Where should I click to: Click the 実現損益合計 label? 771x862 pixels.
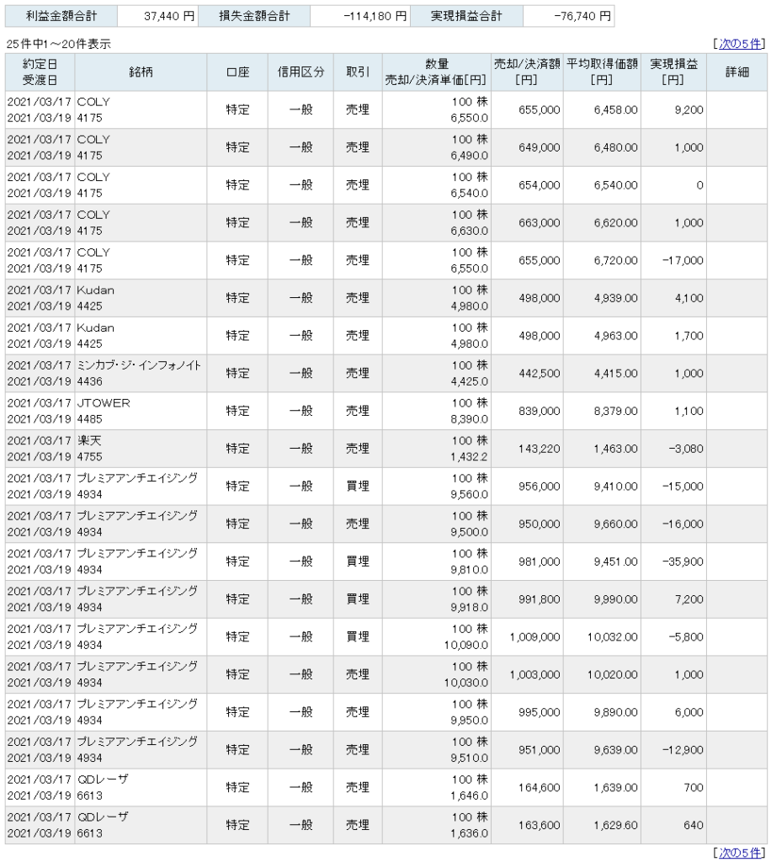[x=466, y=17]
